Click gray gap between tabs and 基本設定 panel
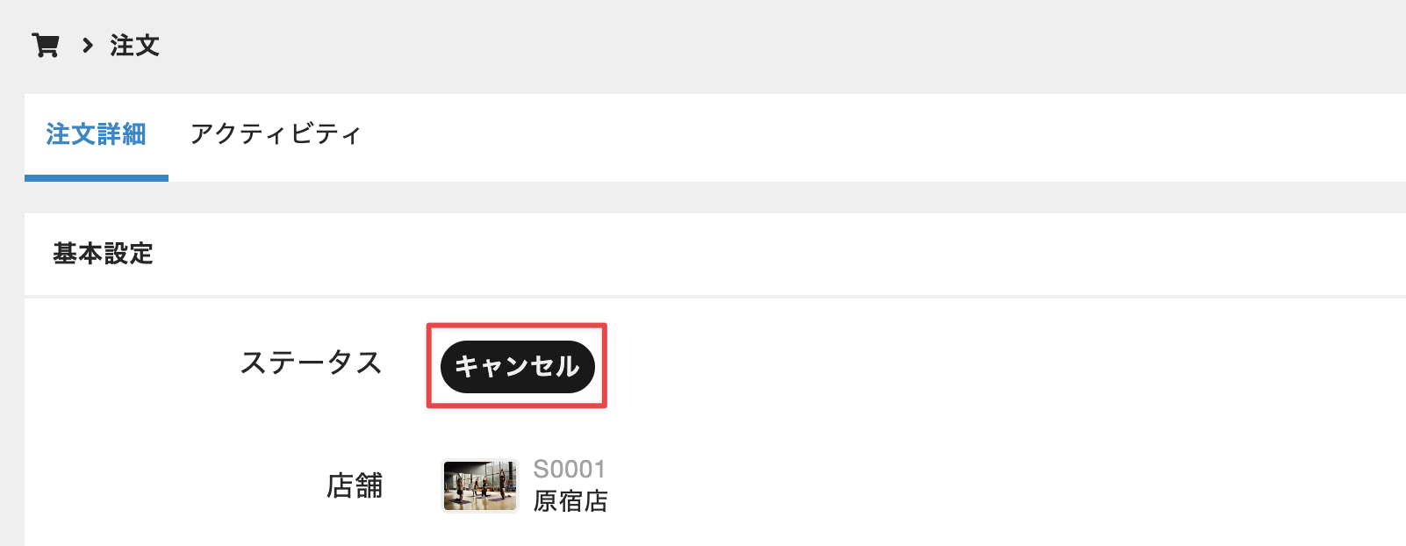This screenshot has height=546, width=1406. (x=715, y=198)
